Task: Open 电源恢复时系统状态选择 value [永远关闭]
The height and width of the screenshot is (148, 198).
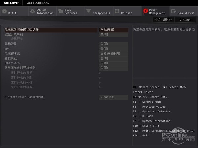Action: tap(114, 30)
